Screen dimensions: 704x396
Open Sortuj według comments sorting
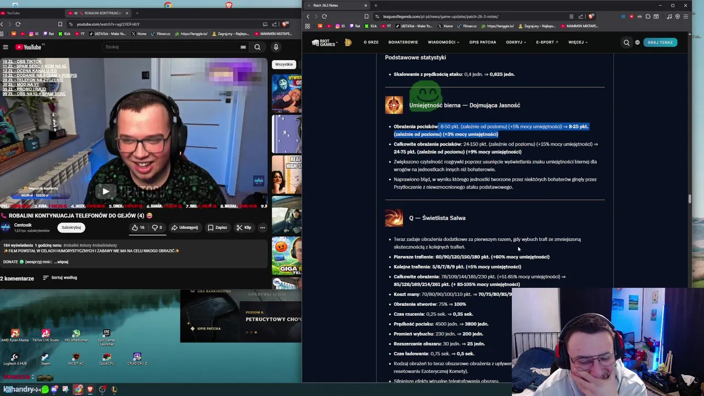tap(60, 278)
